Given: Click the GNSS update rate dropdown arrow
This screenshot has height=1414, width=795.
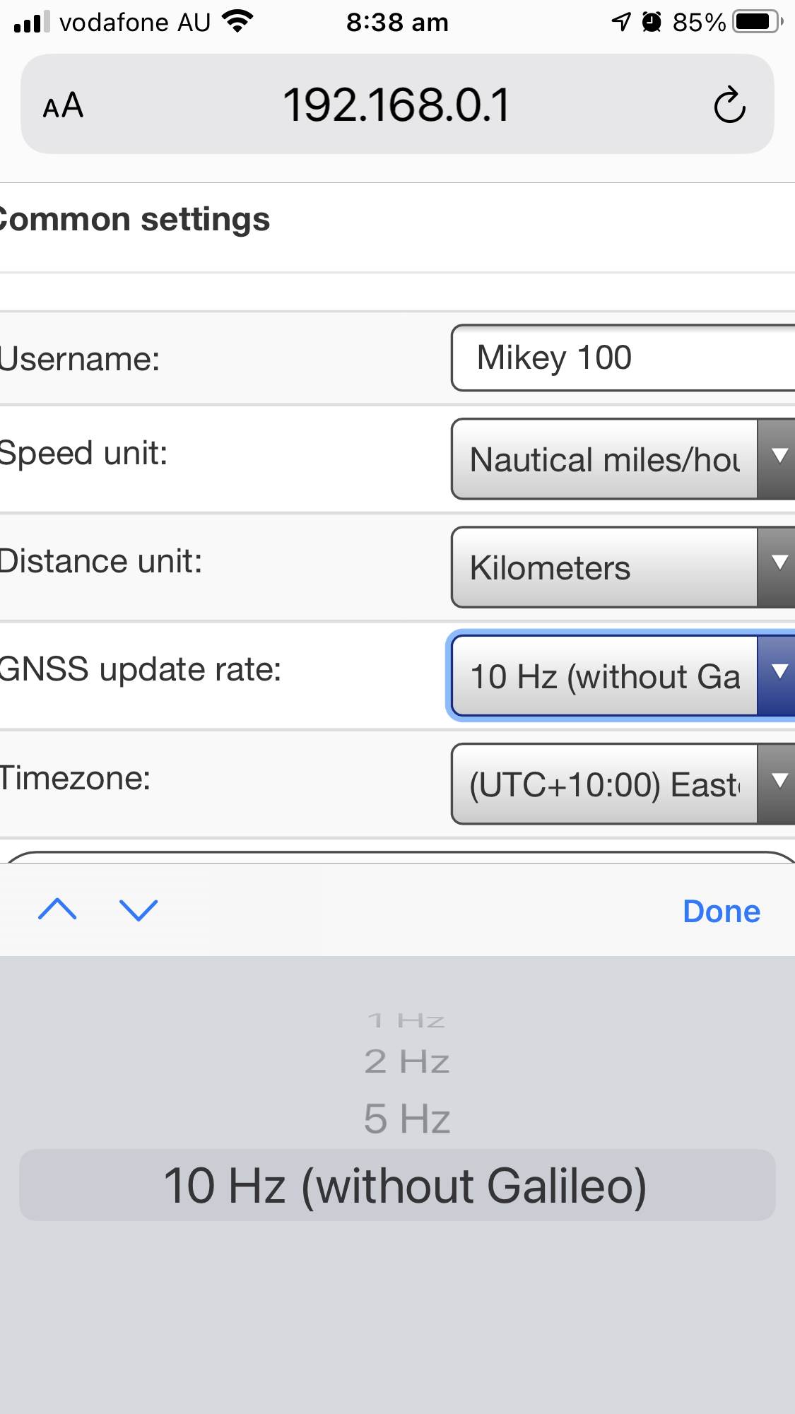Looking at the screenshot, I should pyautogui.click(x=777, y=675).
